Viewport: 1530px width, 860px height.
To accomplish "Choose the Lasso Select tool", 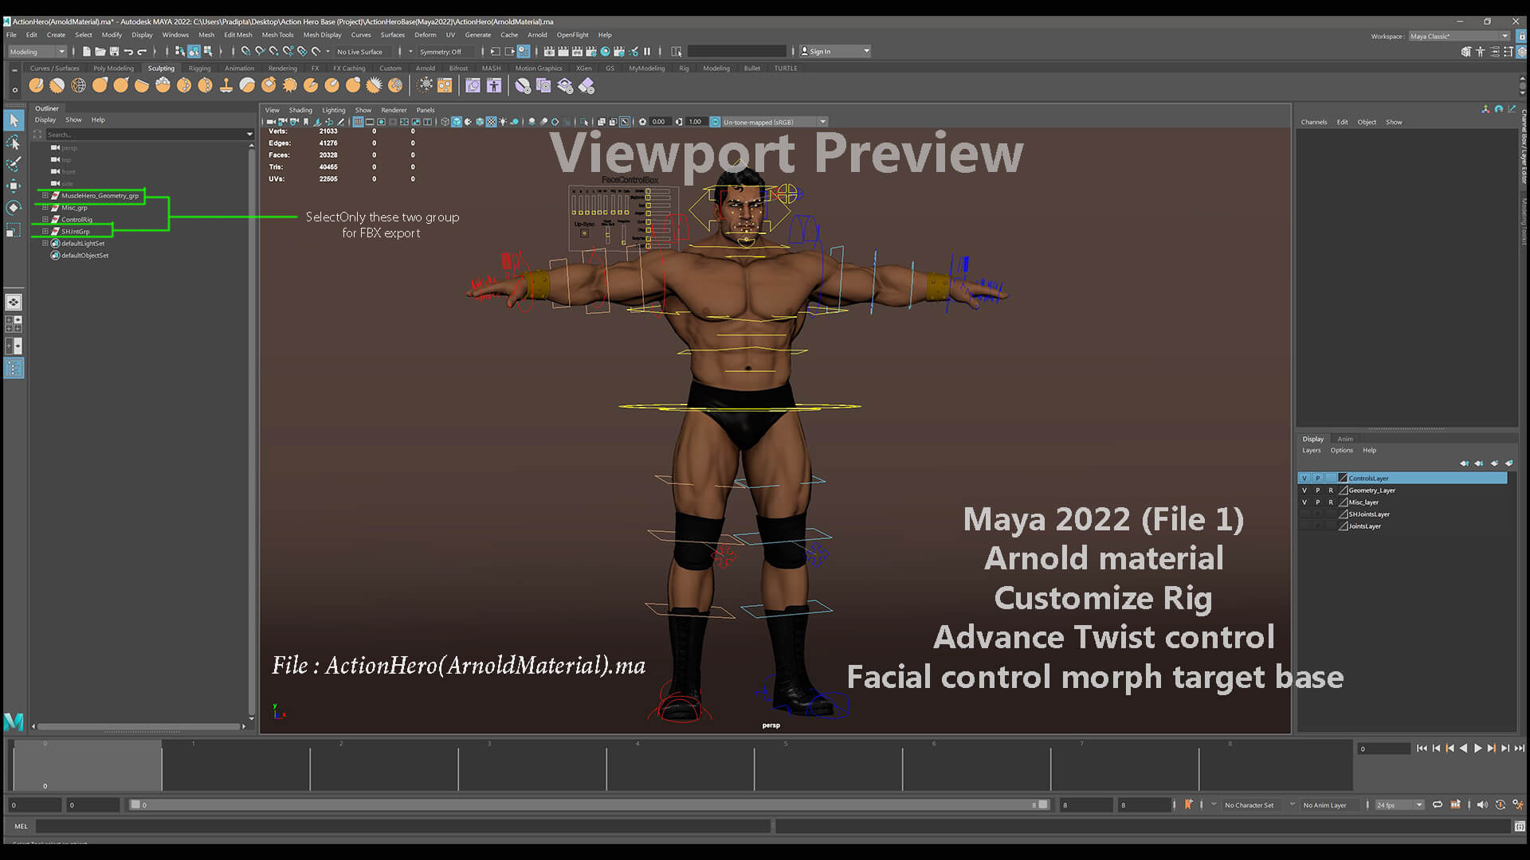I will point(14,143).
